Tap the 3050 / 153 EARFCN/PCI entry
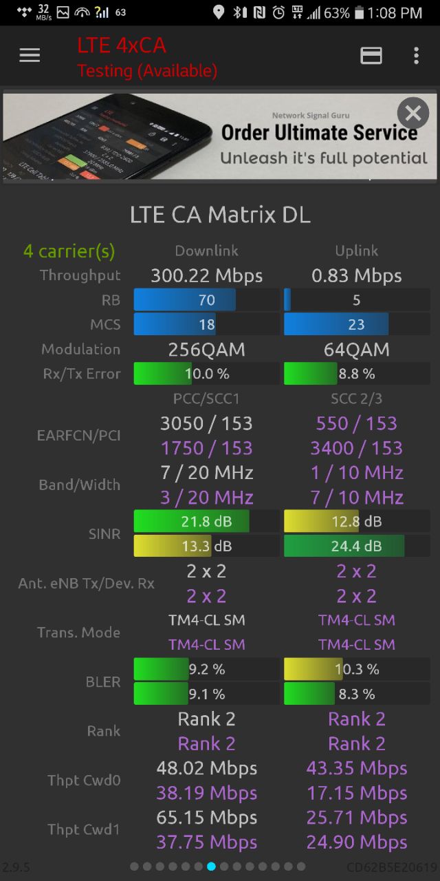The image size is (440, 881). 206,423
